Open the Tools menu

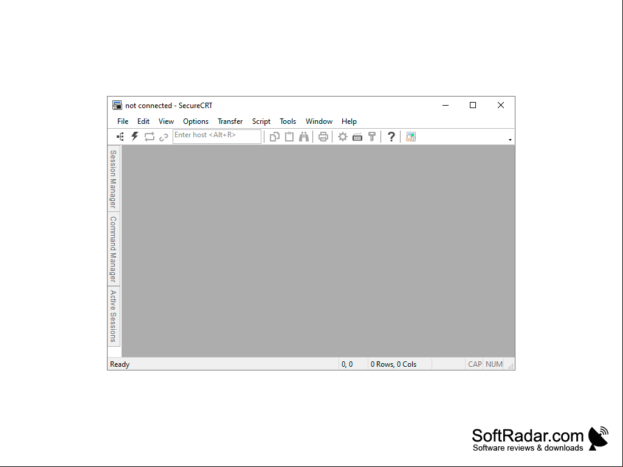point(287,121)
